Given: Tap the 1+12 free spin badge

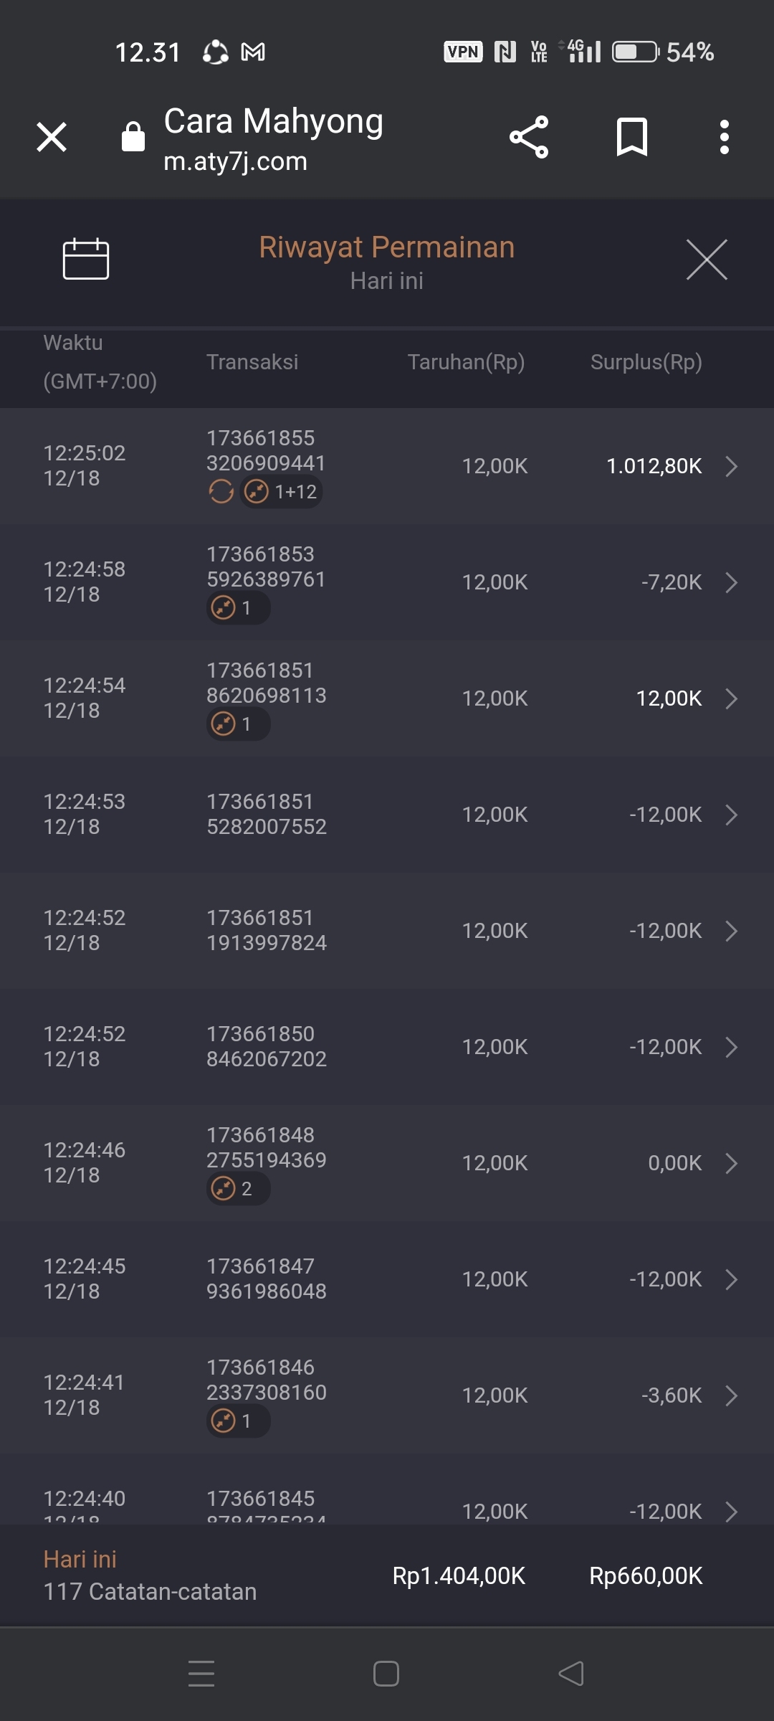Looking at the screenshot, I should tap(282, 492).
